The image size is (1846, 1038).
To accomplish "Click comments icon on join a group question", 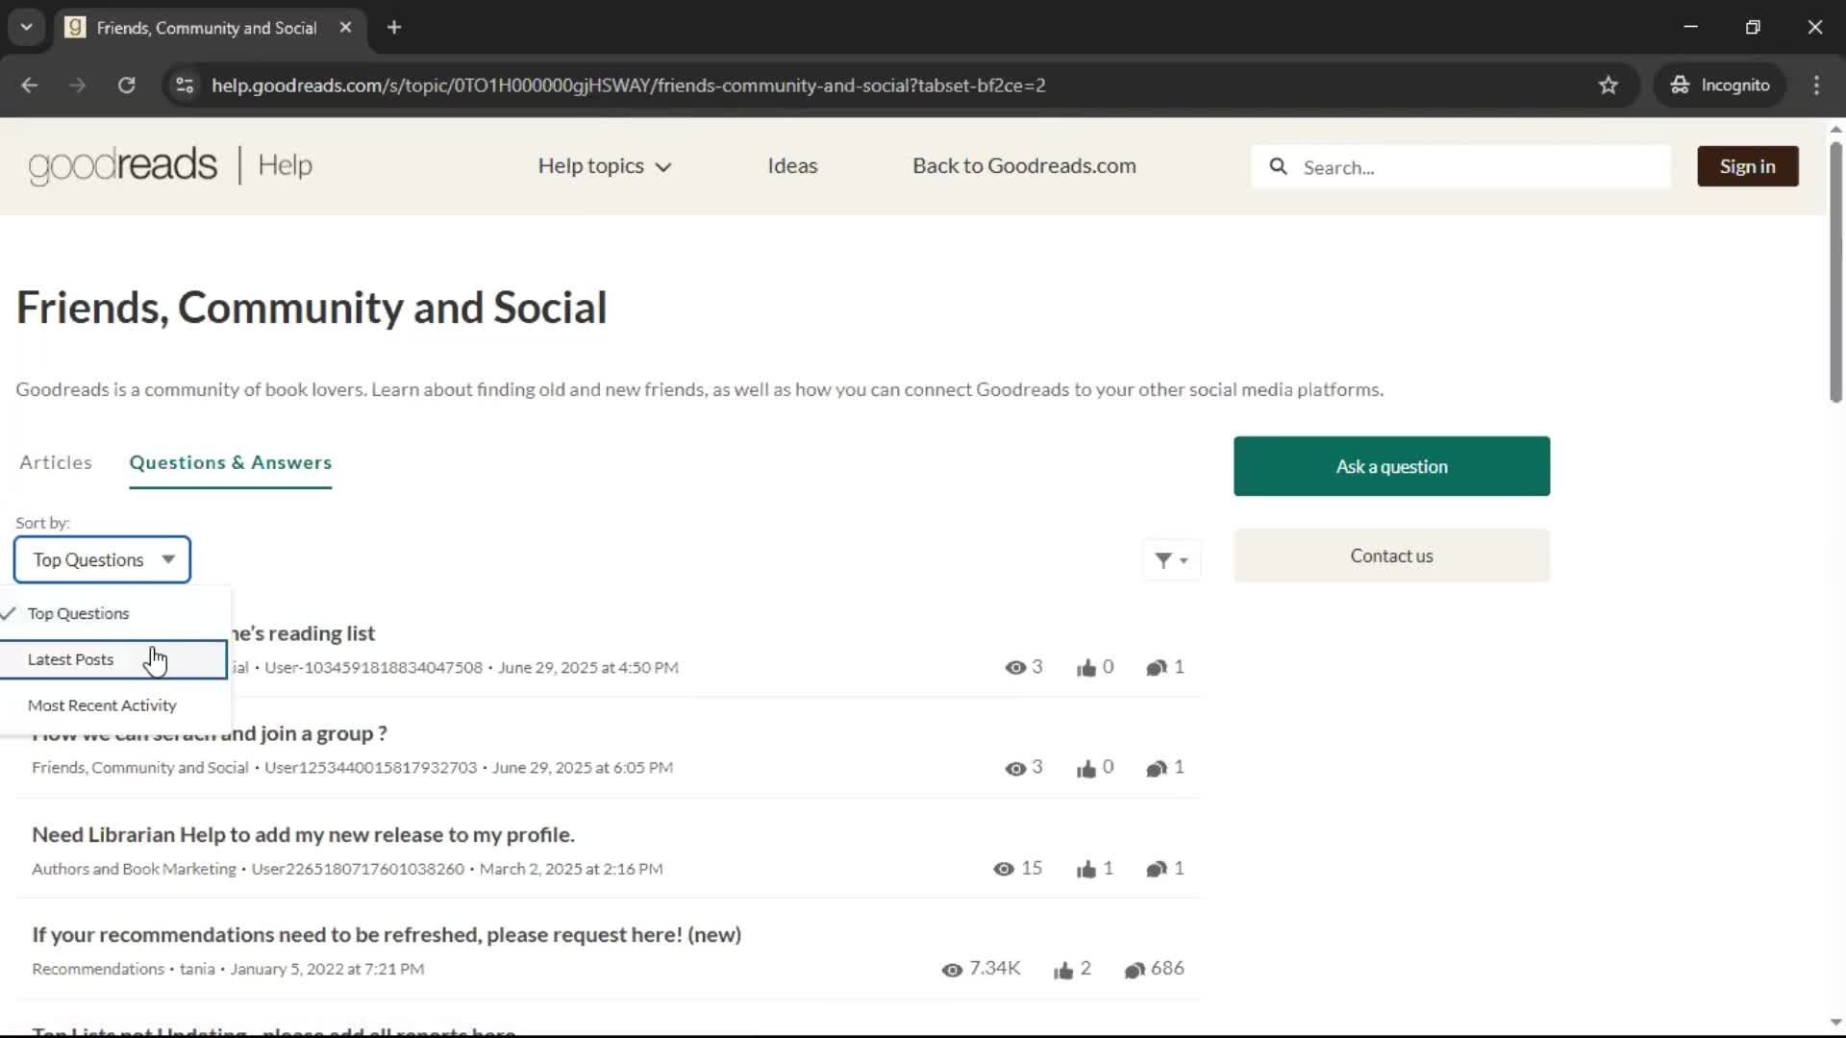I will coord(1156,769).
